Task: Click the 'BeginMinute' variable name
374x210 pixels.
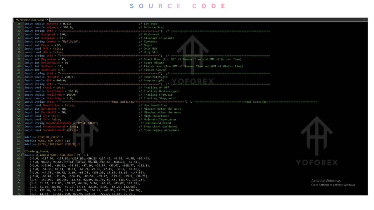Action: coord(51,63)
